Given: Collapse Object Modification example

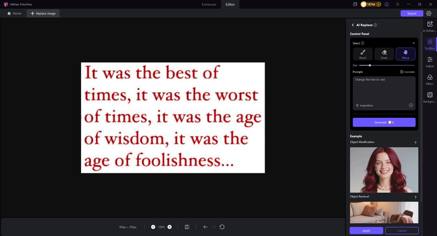Looking at the screenshot, I should (x=415, y=142).
